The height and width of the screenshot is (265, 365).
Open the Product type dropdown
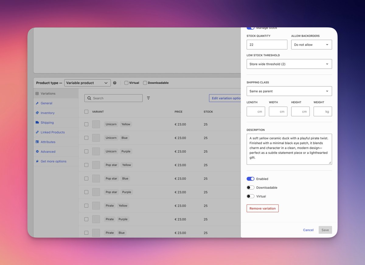point(87,83)
